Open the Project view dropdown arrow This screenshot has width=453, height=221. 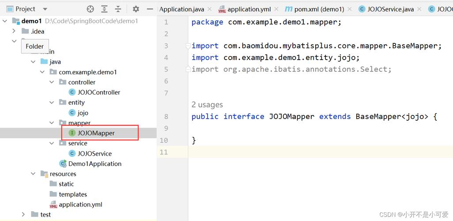point(45,9)
